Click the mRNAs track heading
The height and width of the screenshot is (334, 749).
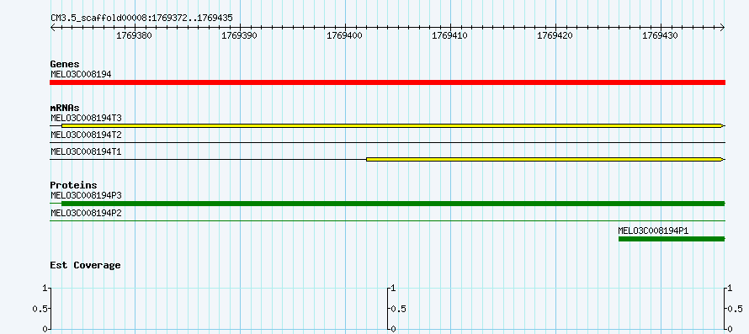tap(65, 108)
